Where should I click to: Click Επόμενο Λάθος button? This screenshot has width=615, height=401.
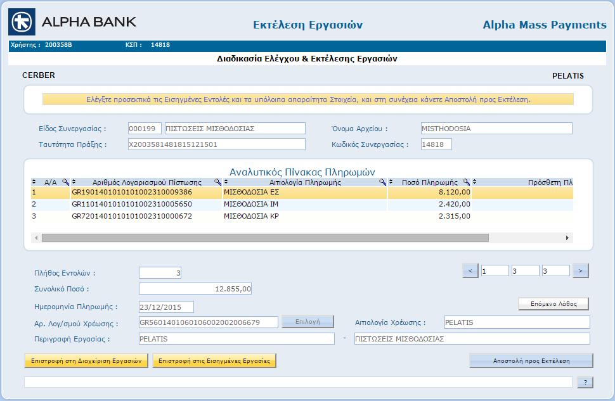(553, 304)
